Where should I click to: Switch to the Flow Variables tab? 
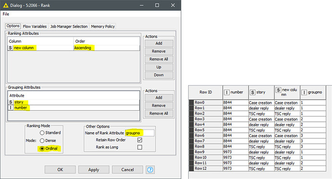click(35, 26)
